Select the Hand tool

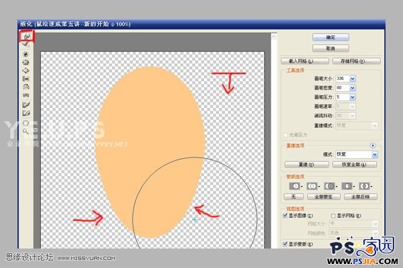coord(26,123)
